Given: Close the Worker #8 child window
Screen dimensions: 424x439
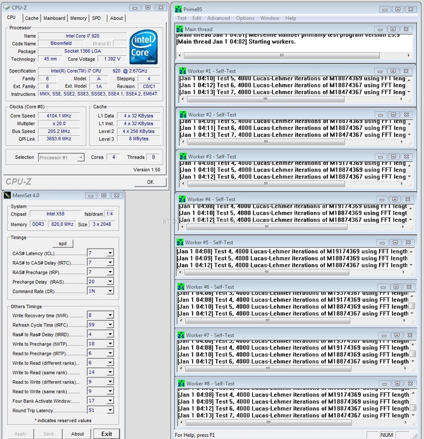Looking at the screenshot, I should tap(411, 383).
